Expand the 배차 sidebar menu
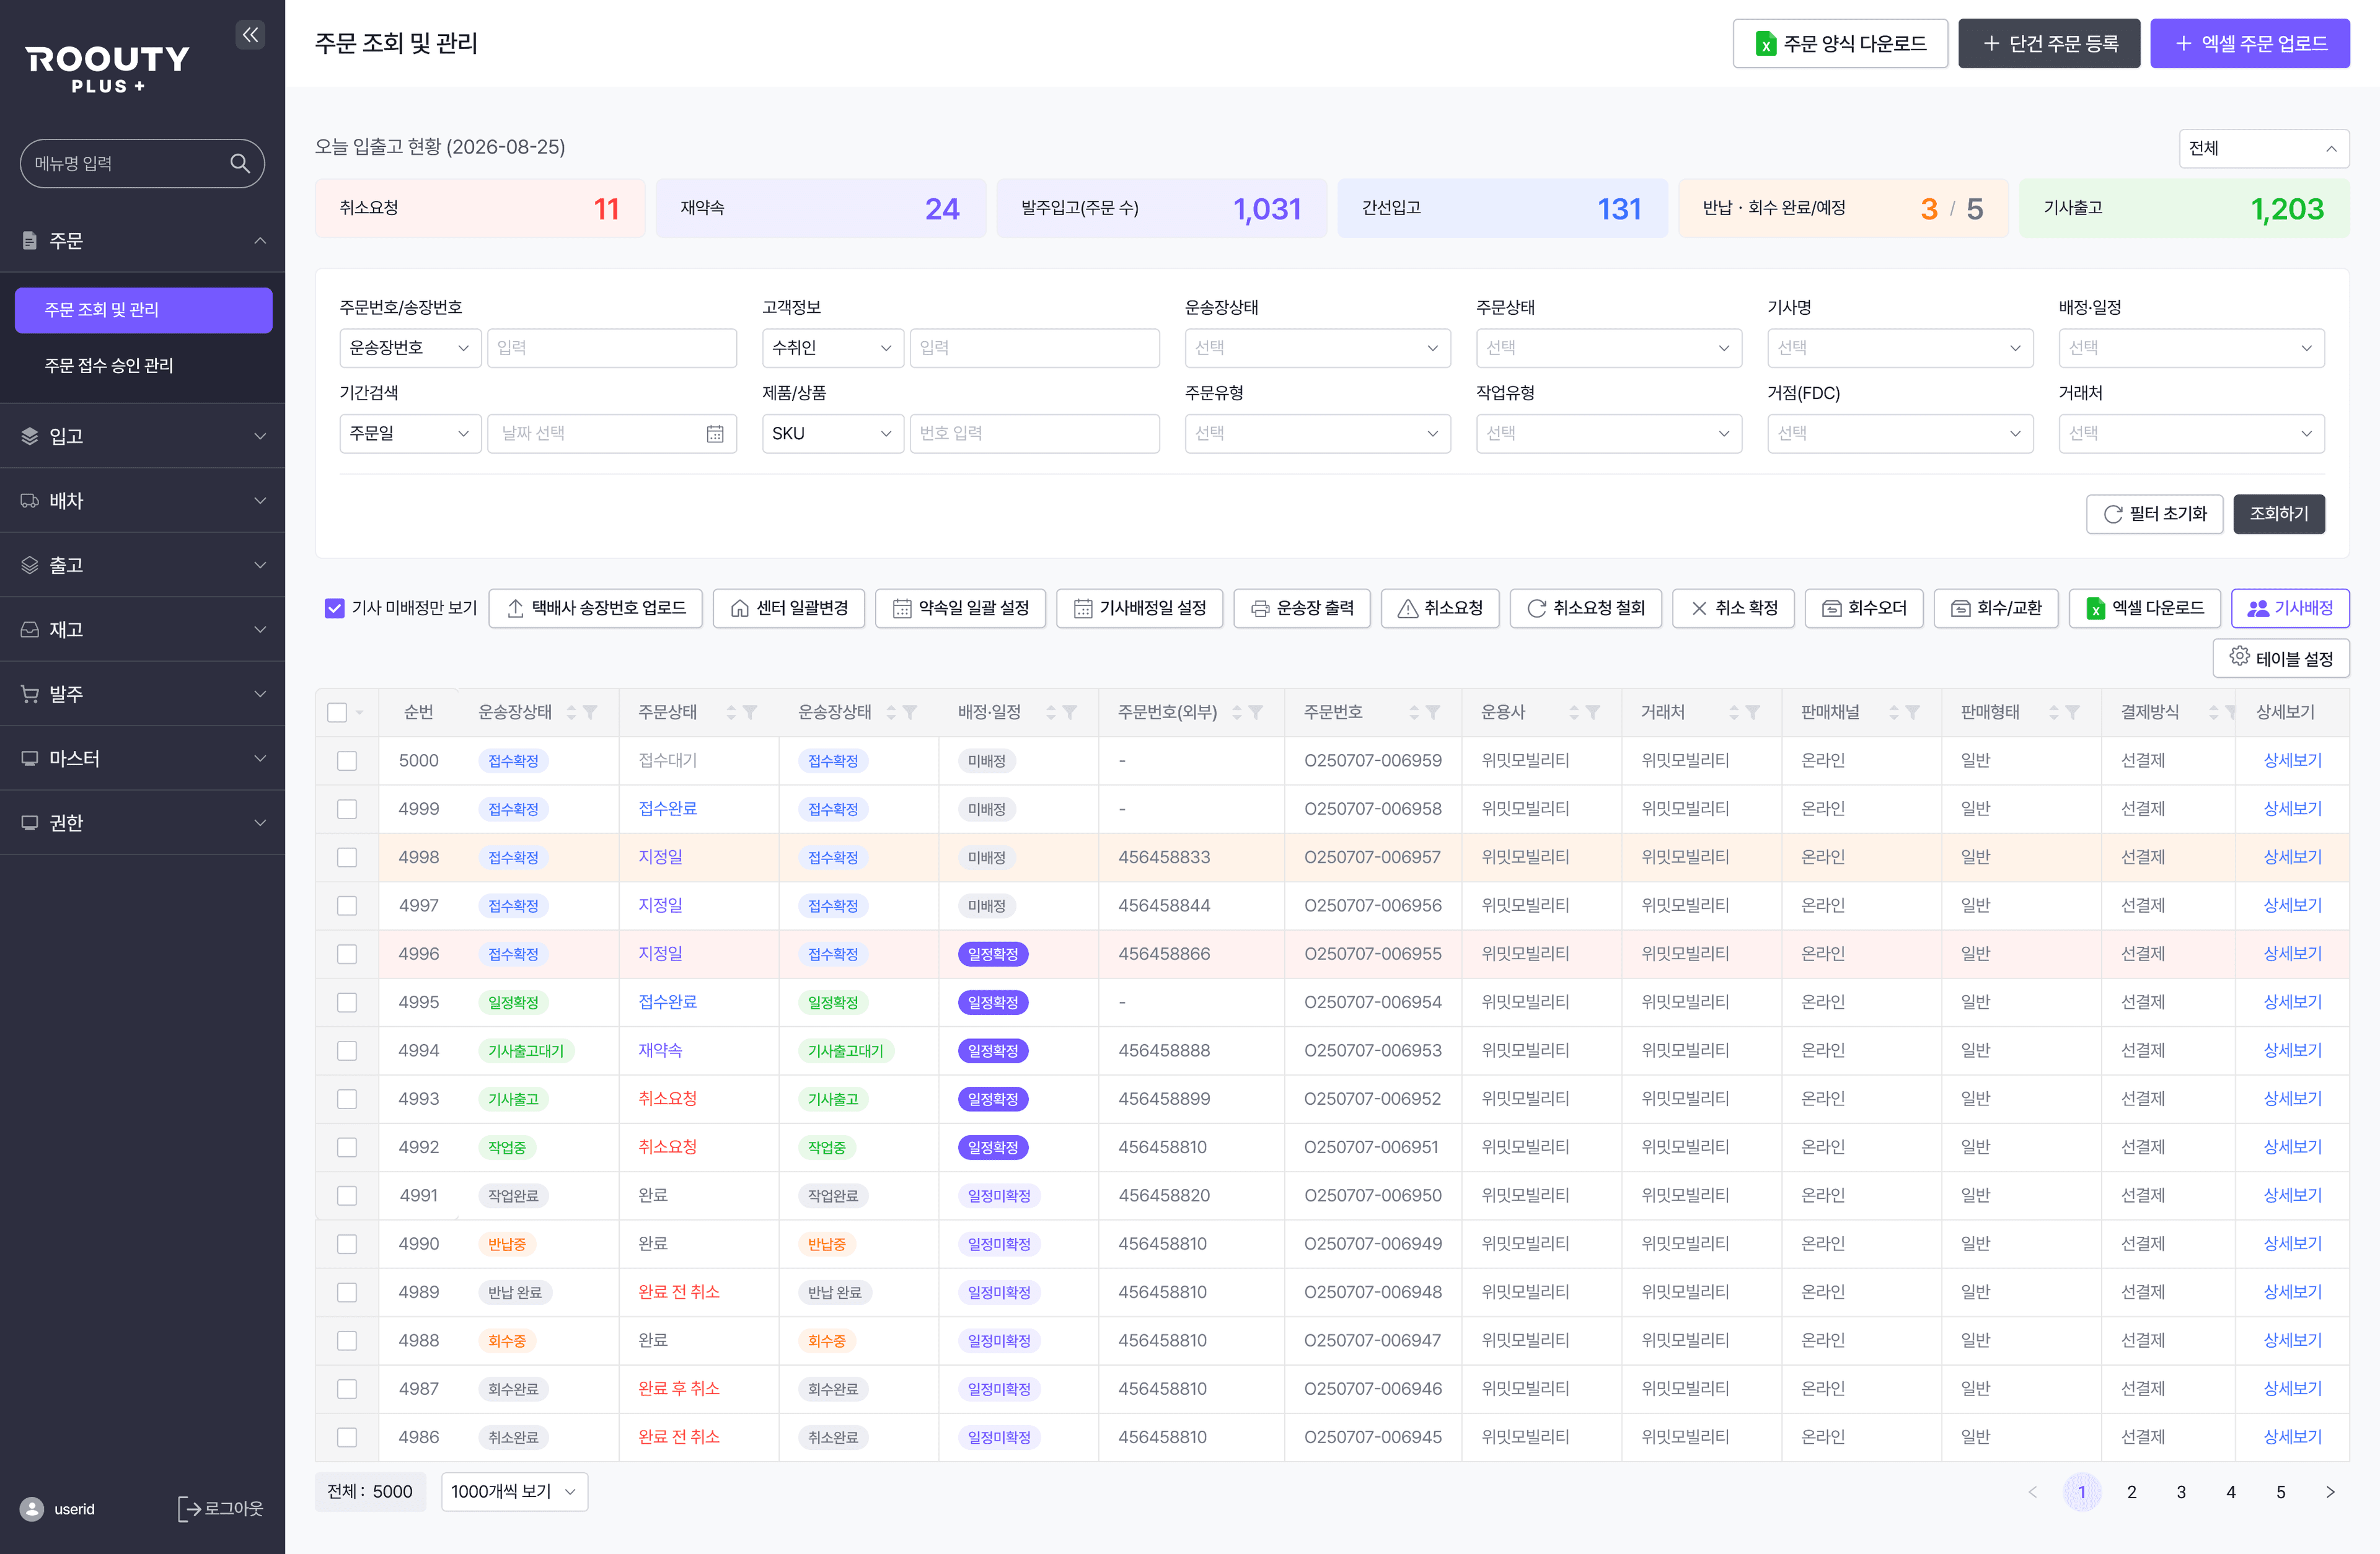 pyautogui.click(x=142, y=500)
